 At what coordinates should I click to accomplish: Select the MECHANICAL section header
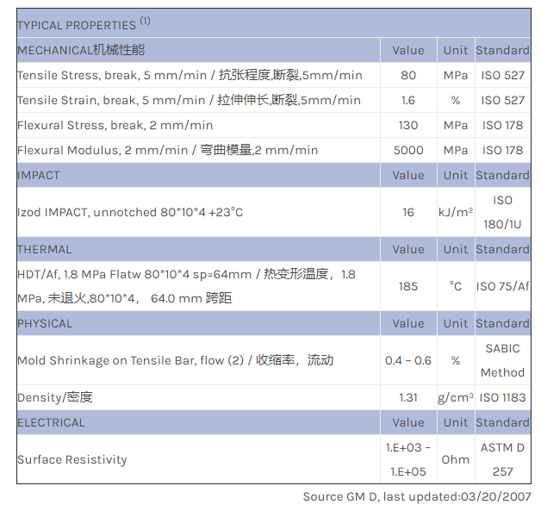click(x=81, y=50)
